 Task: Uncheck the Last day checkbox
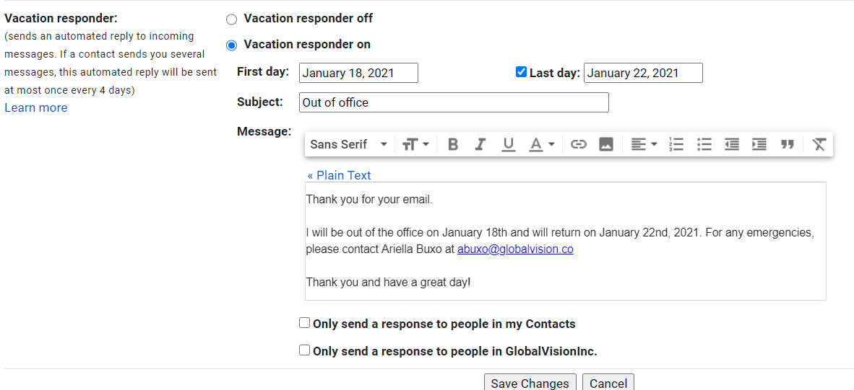pos(521,72)
